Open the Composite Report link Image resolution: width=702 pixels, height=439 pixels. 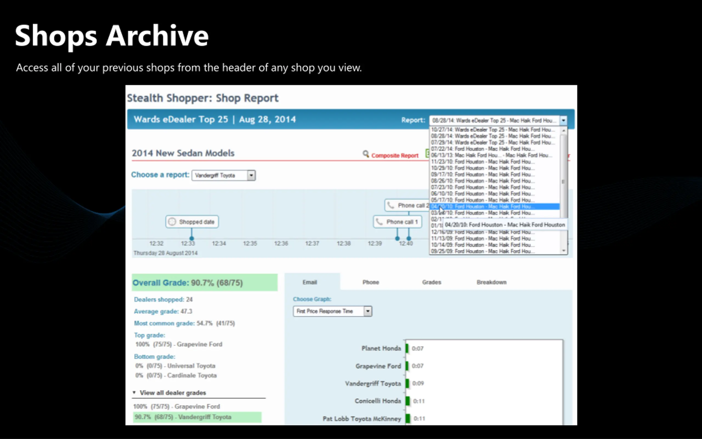tap(395, 156)
